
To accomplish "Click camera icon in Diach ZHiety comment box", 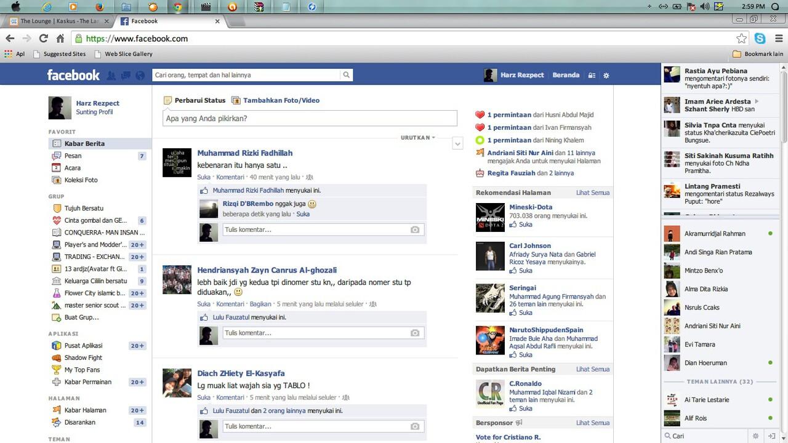I will 415,426.
